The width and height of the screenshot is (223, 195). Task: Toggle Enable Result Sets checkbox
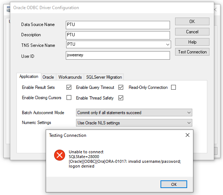[x=69, y=87]
